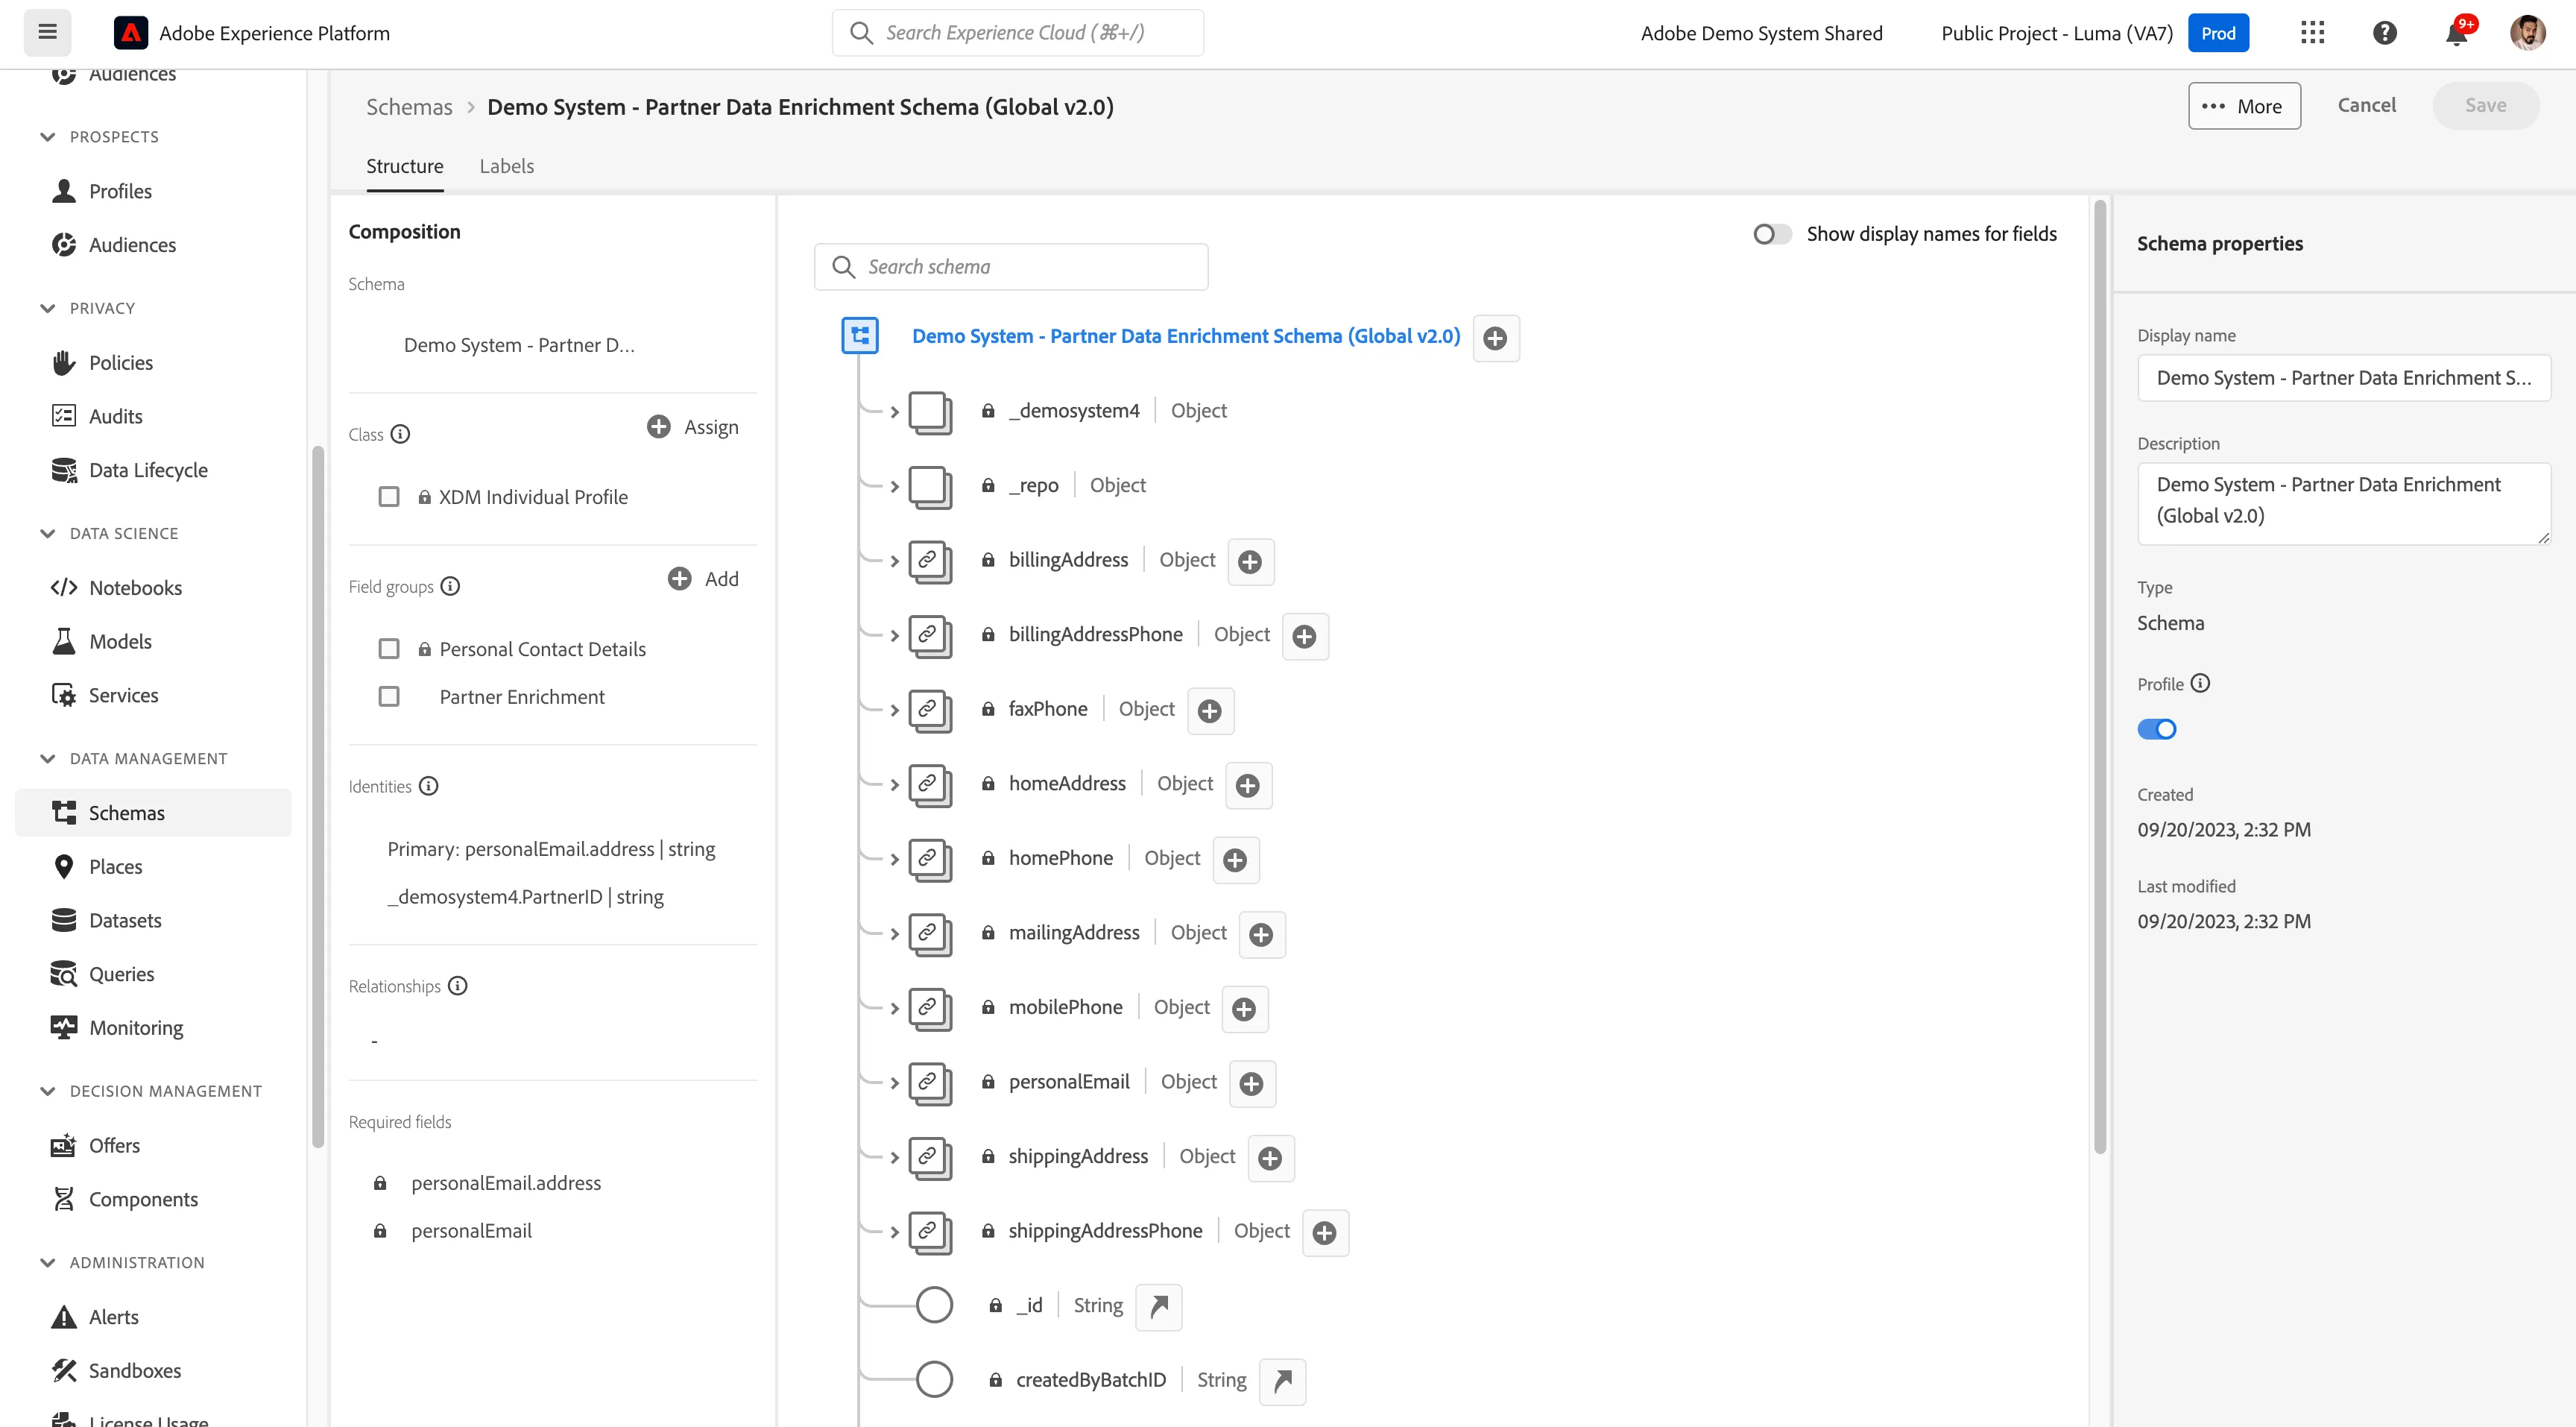The image size is (2576, 1427).
Task: Click the Search schema field
Action: (1011, 267)
